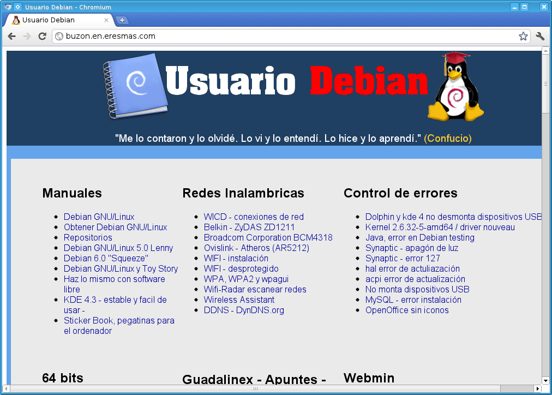Image resolution: width=552 pixels, height=395 pixels.
Task: Click the vertical scrollbar thumb
Action: pyautogui.click(x=545, y=84)
